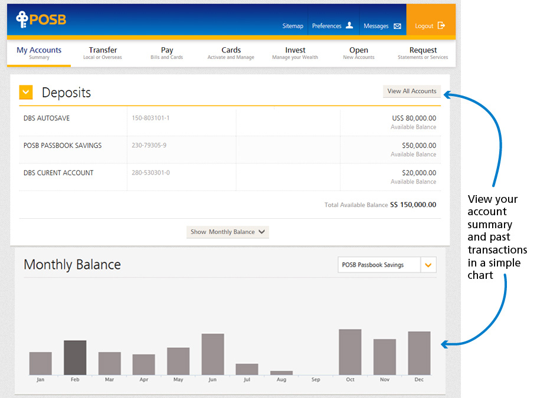
Task: Collapse the Deposits section arrow
Action: click(x=26, y=93)
